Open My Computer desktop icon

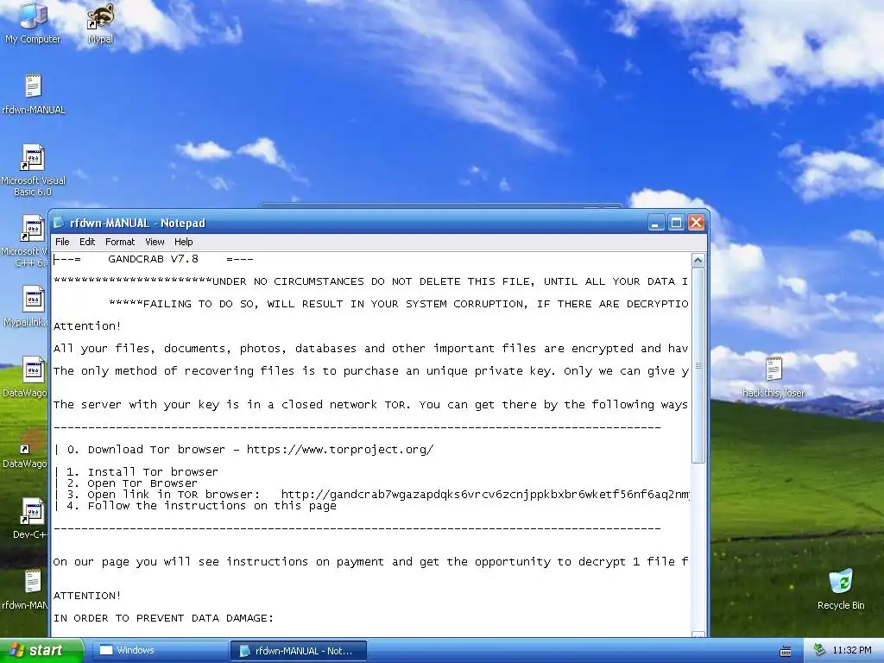pos(33,22)
